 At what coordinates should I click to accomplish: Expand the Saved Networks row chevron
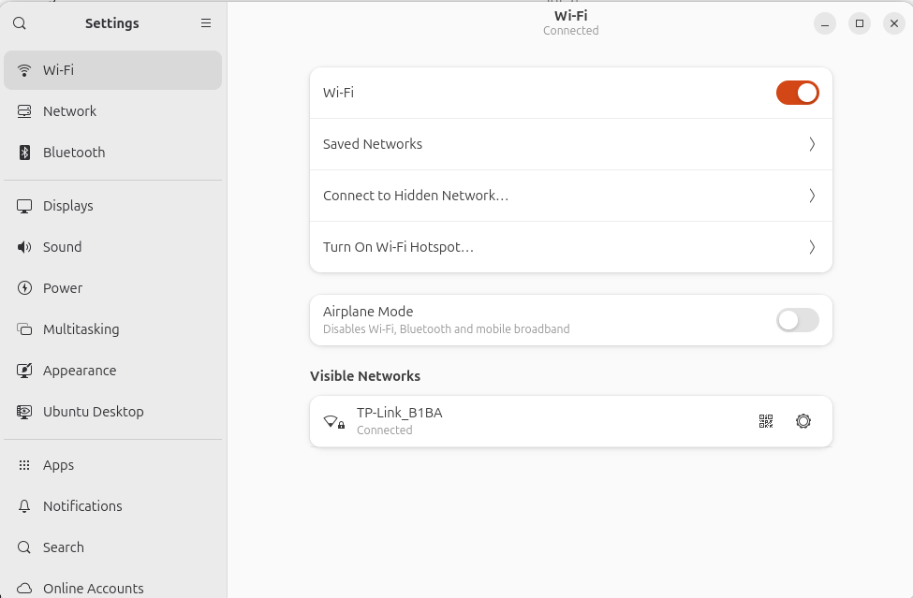tap(812, 144)
